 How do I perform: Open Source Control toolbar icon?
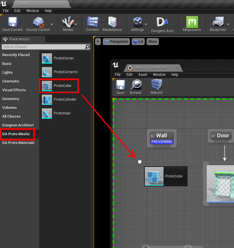(x=38, y=22)
